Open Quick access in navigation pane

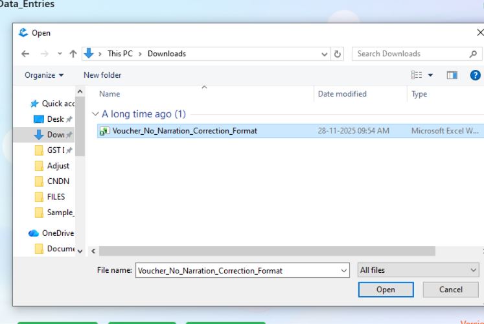click(x=58, y=104)
